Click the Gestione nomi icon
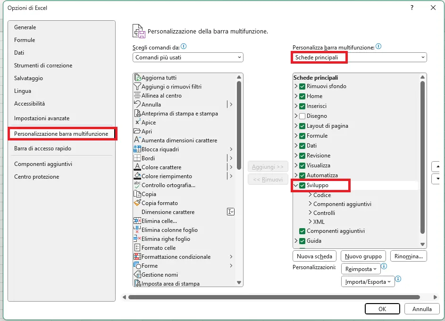 click(137, 274)
